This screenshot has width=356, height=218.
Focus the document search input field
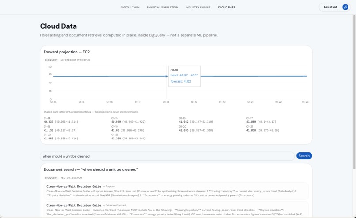pos(167,156)
